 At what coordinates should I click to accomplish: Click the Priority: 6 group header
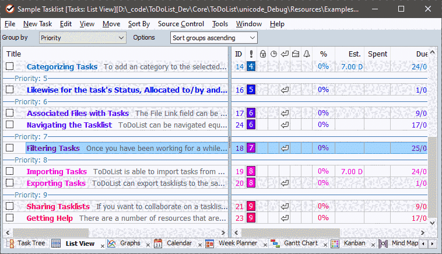click(115, 101)
